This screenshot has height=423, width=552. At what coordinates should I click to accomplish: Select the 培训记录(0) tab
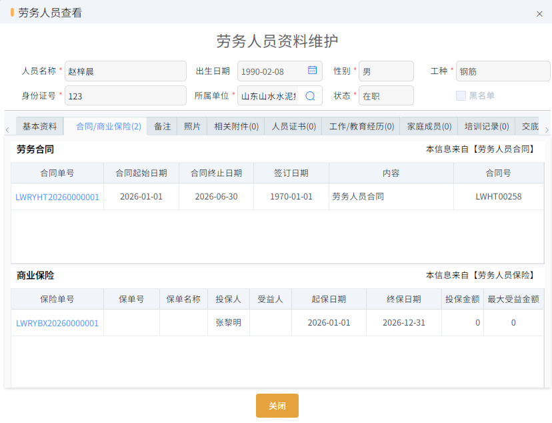[x=487, y=126]
